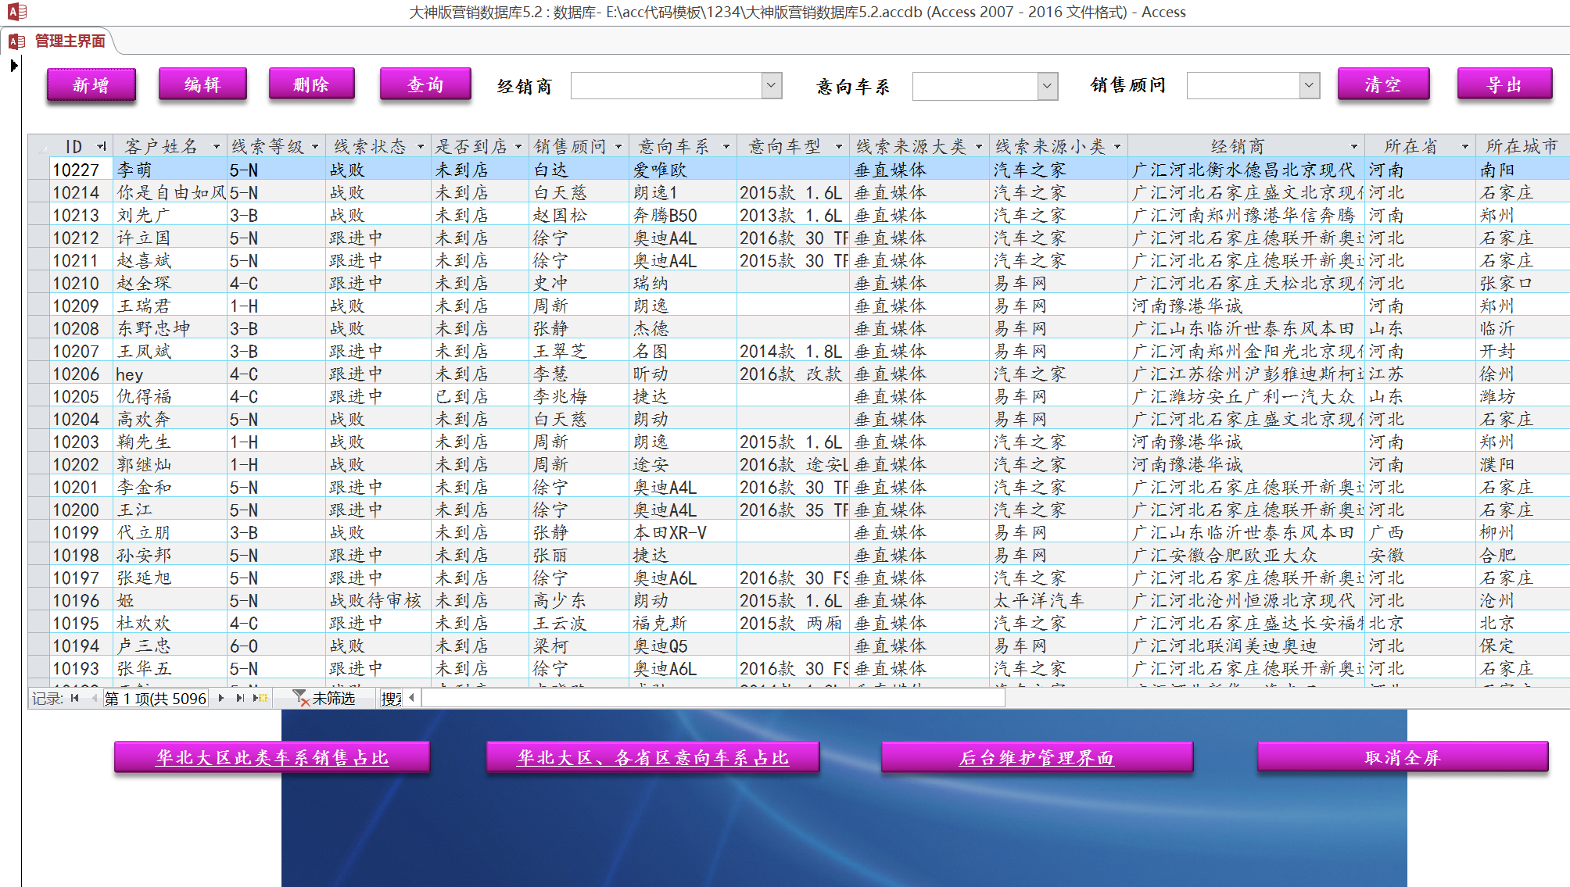Click the current record pointer arrow
The height and width of the screenshot is (887, 1570).
(x=14, y=66)
